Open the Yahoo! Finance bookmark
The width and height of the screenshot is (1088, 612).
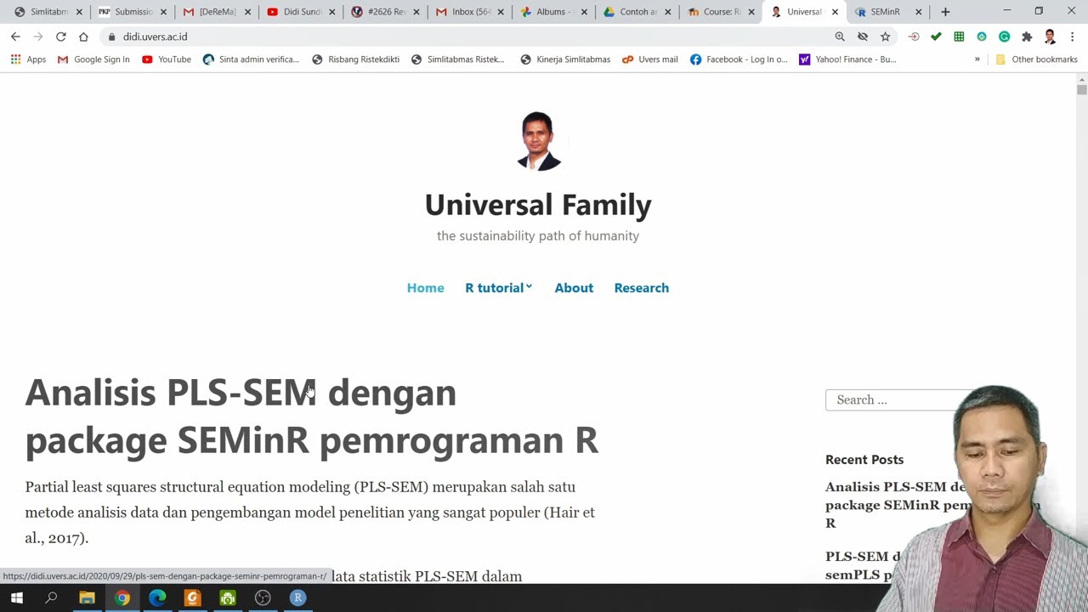coord(847,59)
